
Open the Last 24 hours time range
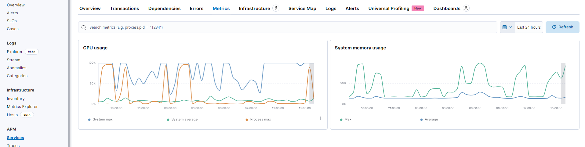[529, 27]
